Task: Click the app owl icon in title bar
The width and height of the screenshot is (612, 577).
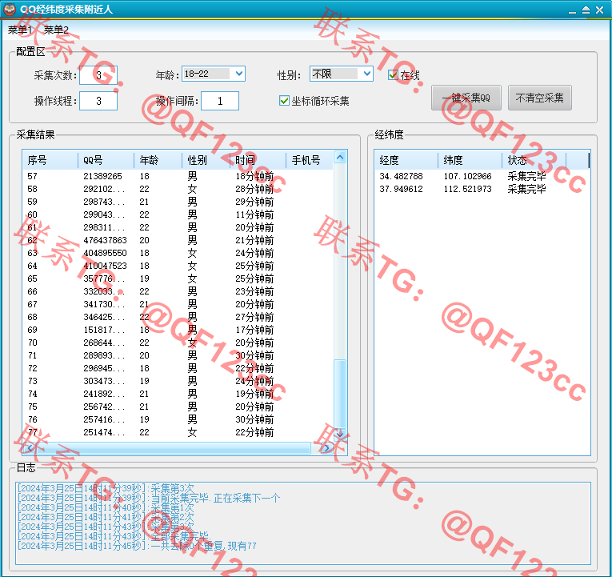Action: (x=10, y=9)
